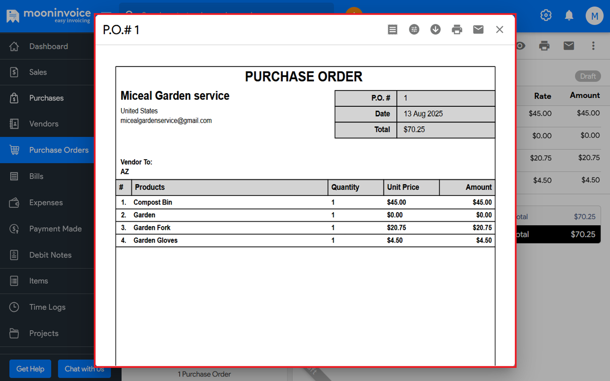Select Purchases in the sidebar
Viewport: 610px width, 381px height.
(46, 98)
